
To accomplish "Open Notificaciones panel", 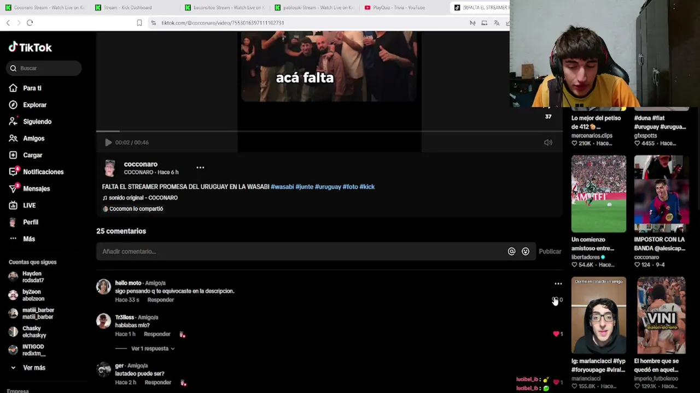I will pos(43,172).
